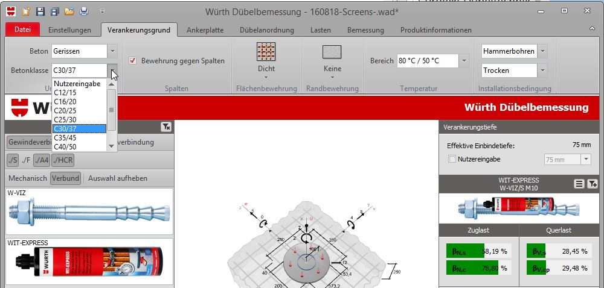Choose C35/45 concrete class
Viewport: 604px width, 288px height.
[x=79, y=137]
